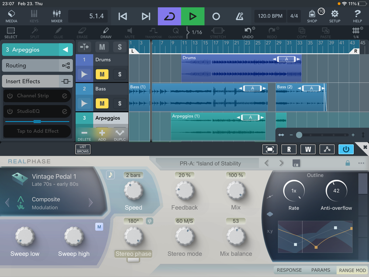Unmute the Drums track
The image size is (369, 277).
point(102,75)
